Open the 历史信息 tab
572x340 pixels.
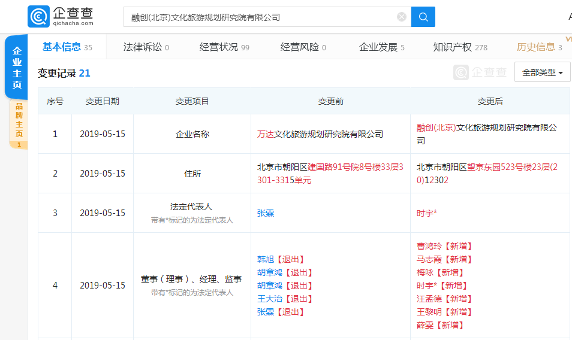point(539,47)
